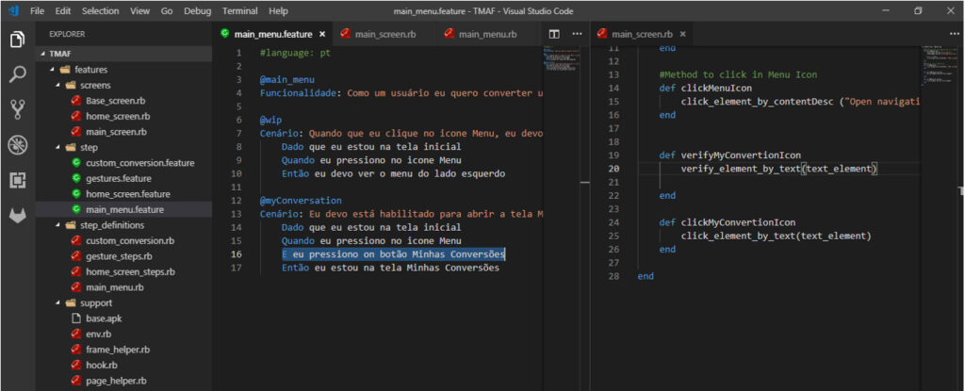
Task: Click the file icon of base.apk
Action: 75,318
